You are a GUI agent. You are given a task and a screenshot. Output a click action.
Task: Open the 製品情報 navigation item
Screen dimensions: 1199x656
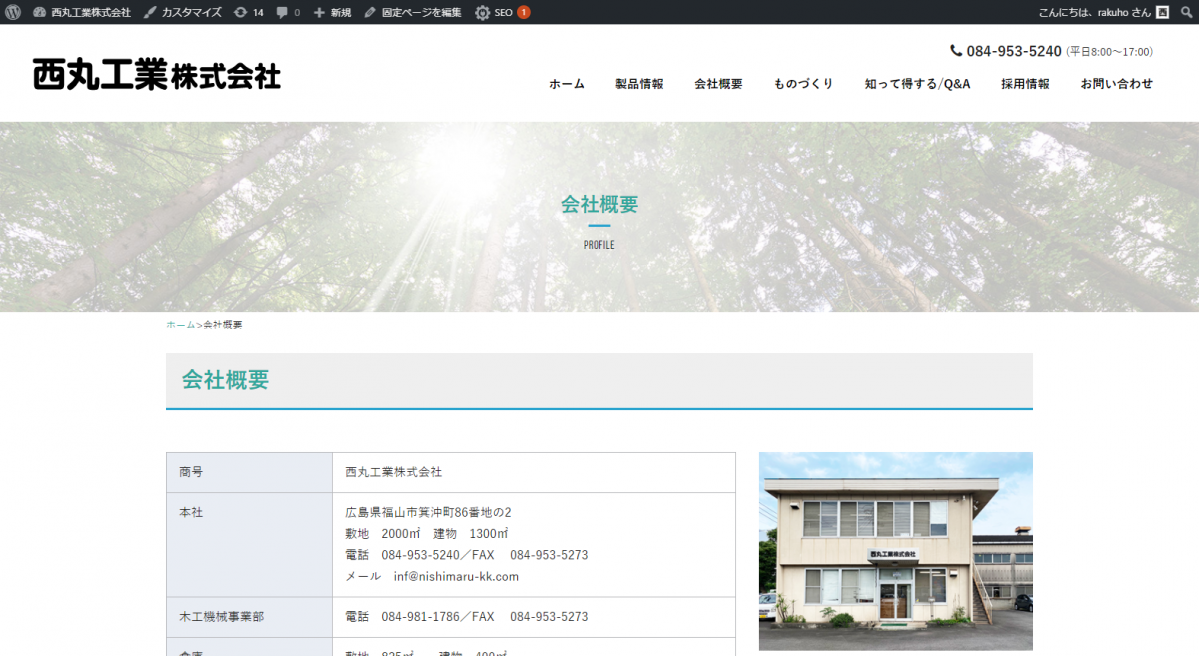pyautogui.click(x=639, y=84)
